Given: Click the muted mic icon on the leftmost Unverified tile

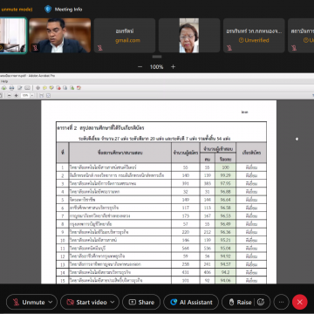Looking at the screenshot, I should pos(229,48).
